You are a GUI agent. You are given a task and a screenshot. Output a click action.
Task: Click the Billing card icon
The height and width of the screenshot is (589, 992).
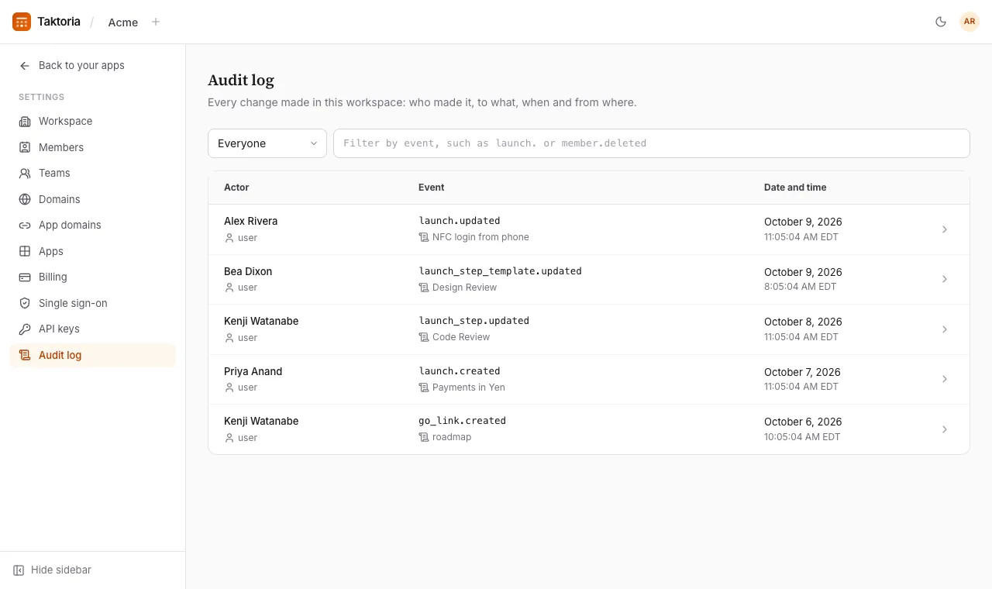pyautogui.click(x=25, y=277)
